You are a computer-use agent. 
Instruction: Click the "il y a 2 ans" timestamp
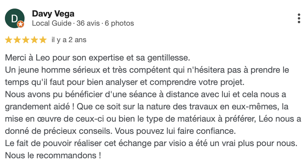click(x=69, y=40)
